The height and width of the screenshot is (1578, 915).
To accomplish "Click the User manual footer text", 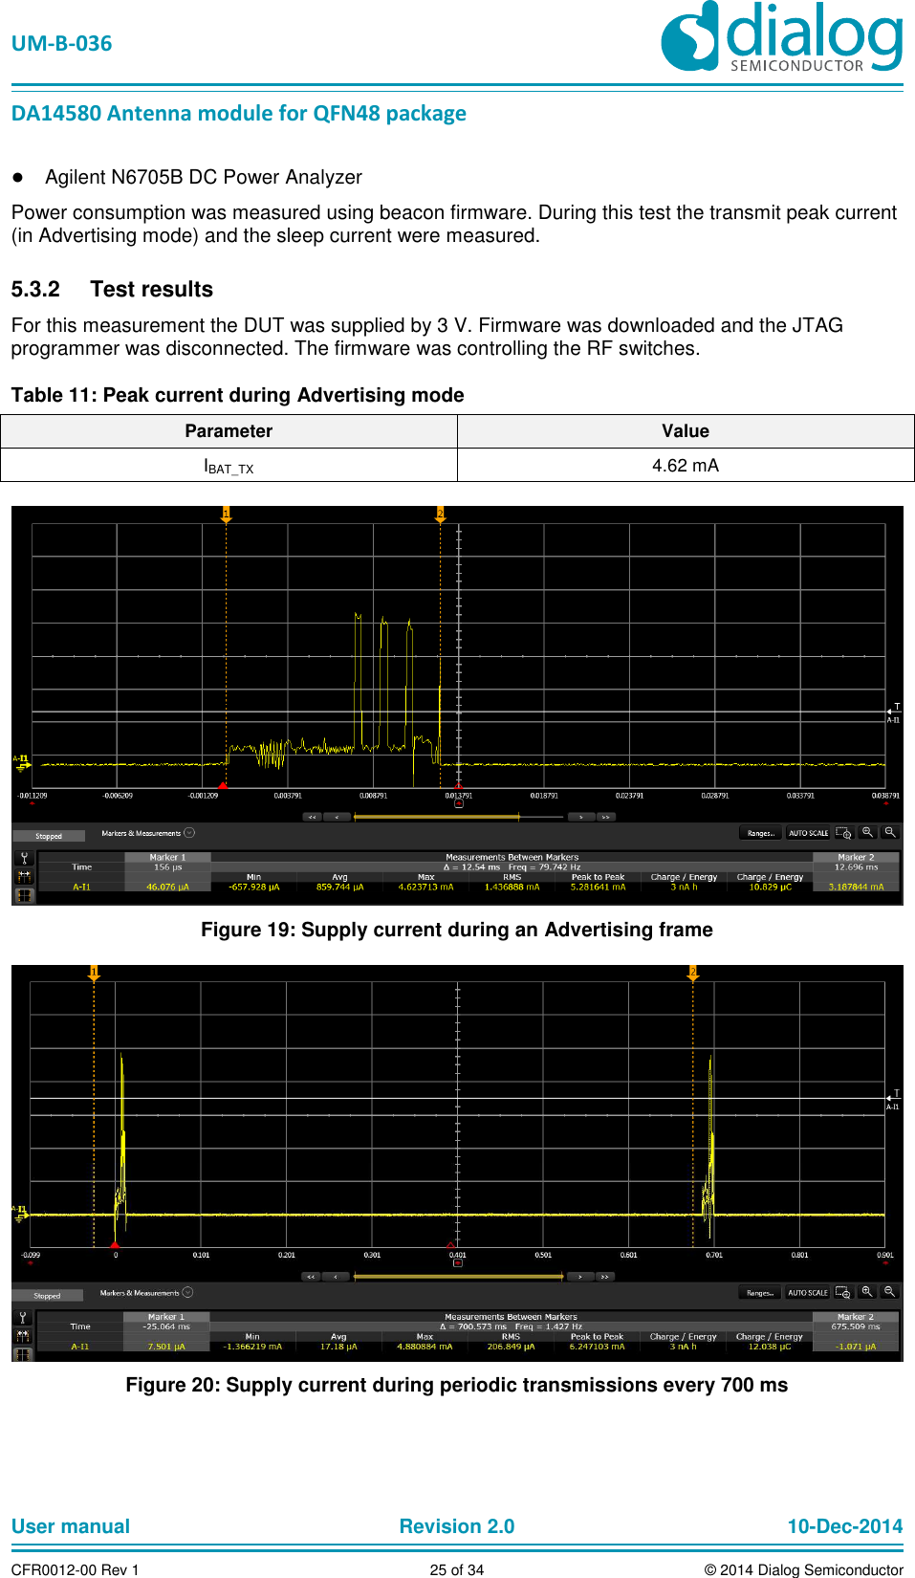I will 71,1526.
